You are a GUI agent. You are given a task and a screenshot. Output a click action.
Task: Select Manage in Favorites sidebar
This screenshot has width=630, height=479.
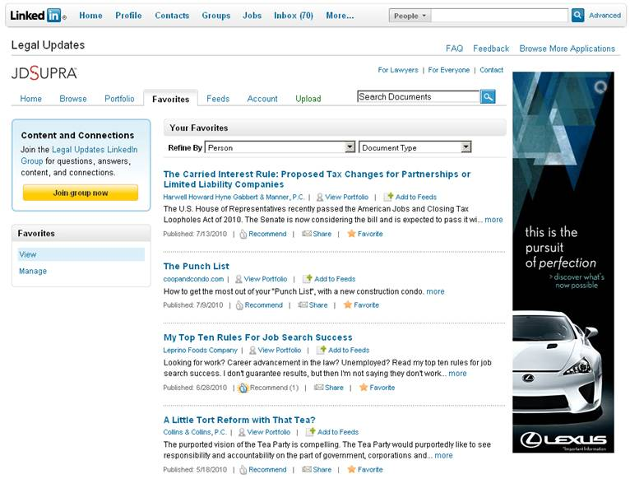33,271
